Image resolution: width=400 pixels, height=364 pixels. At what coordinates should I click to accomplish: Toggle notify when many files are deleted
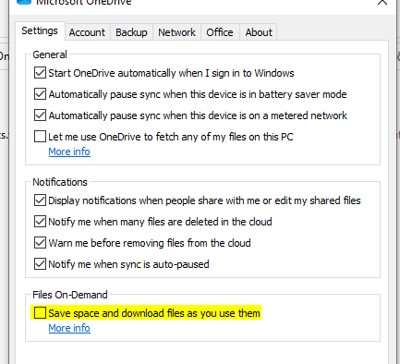tap(40, 222)
